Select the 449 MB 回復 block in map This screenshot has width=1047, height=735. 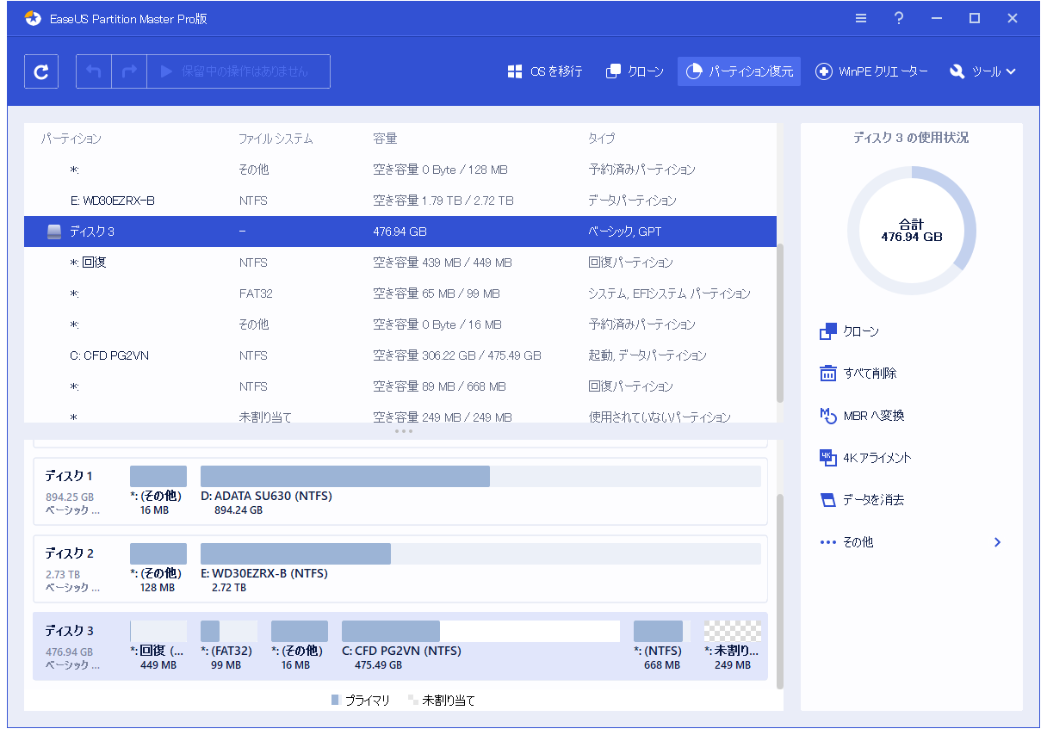coord(158,631)
